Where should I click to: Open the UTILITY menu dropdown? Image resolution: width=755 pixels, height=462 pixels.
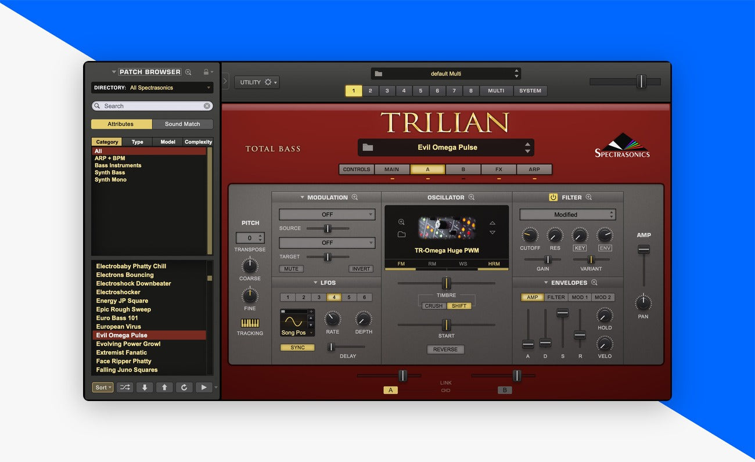(257, 82)
